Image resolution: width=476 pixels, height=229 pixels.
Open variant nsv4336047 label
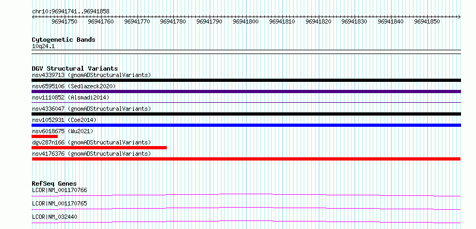(91, 109)
